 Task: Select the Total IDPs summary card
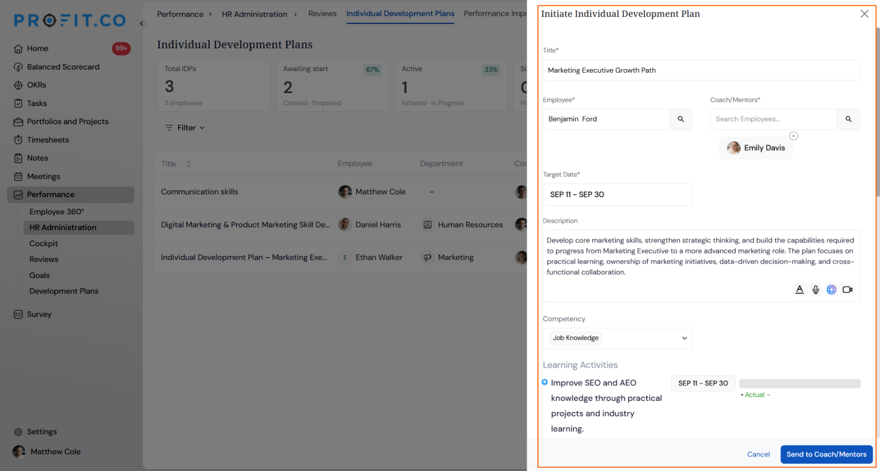pyautogui.click(x=214, y=86)
